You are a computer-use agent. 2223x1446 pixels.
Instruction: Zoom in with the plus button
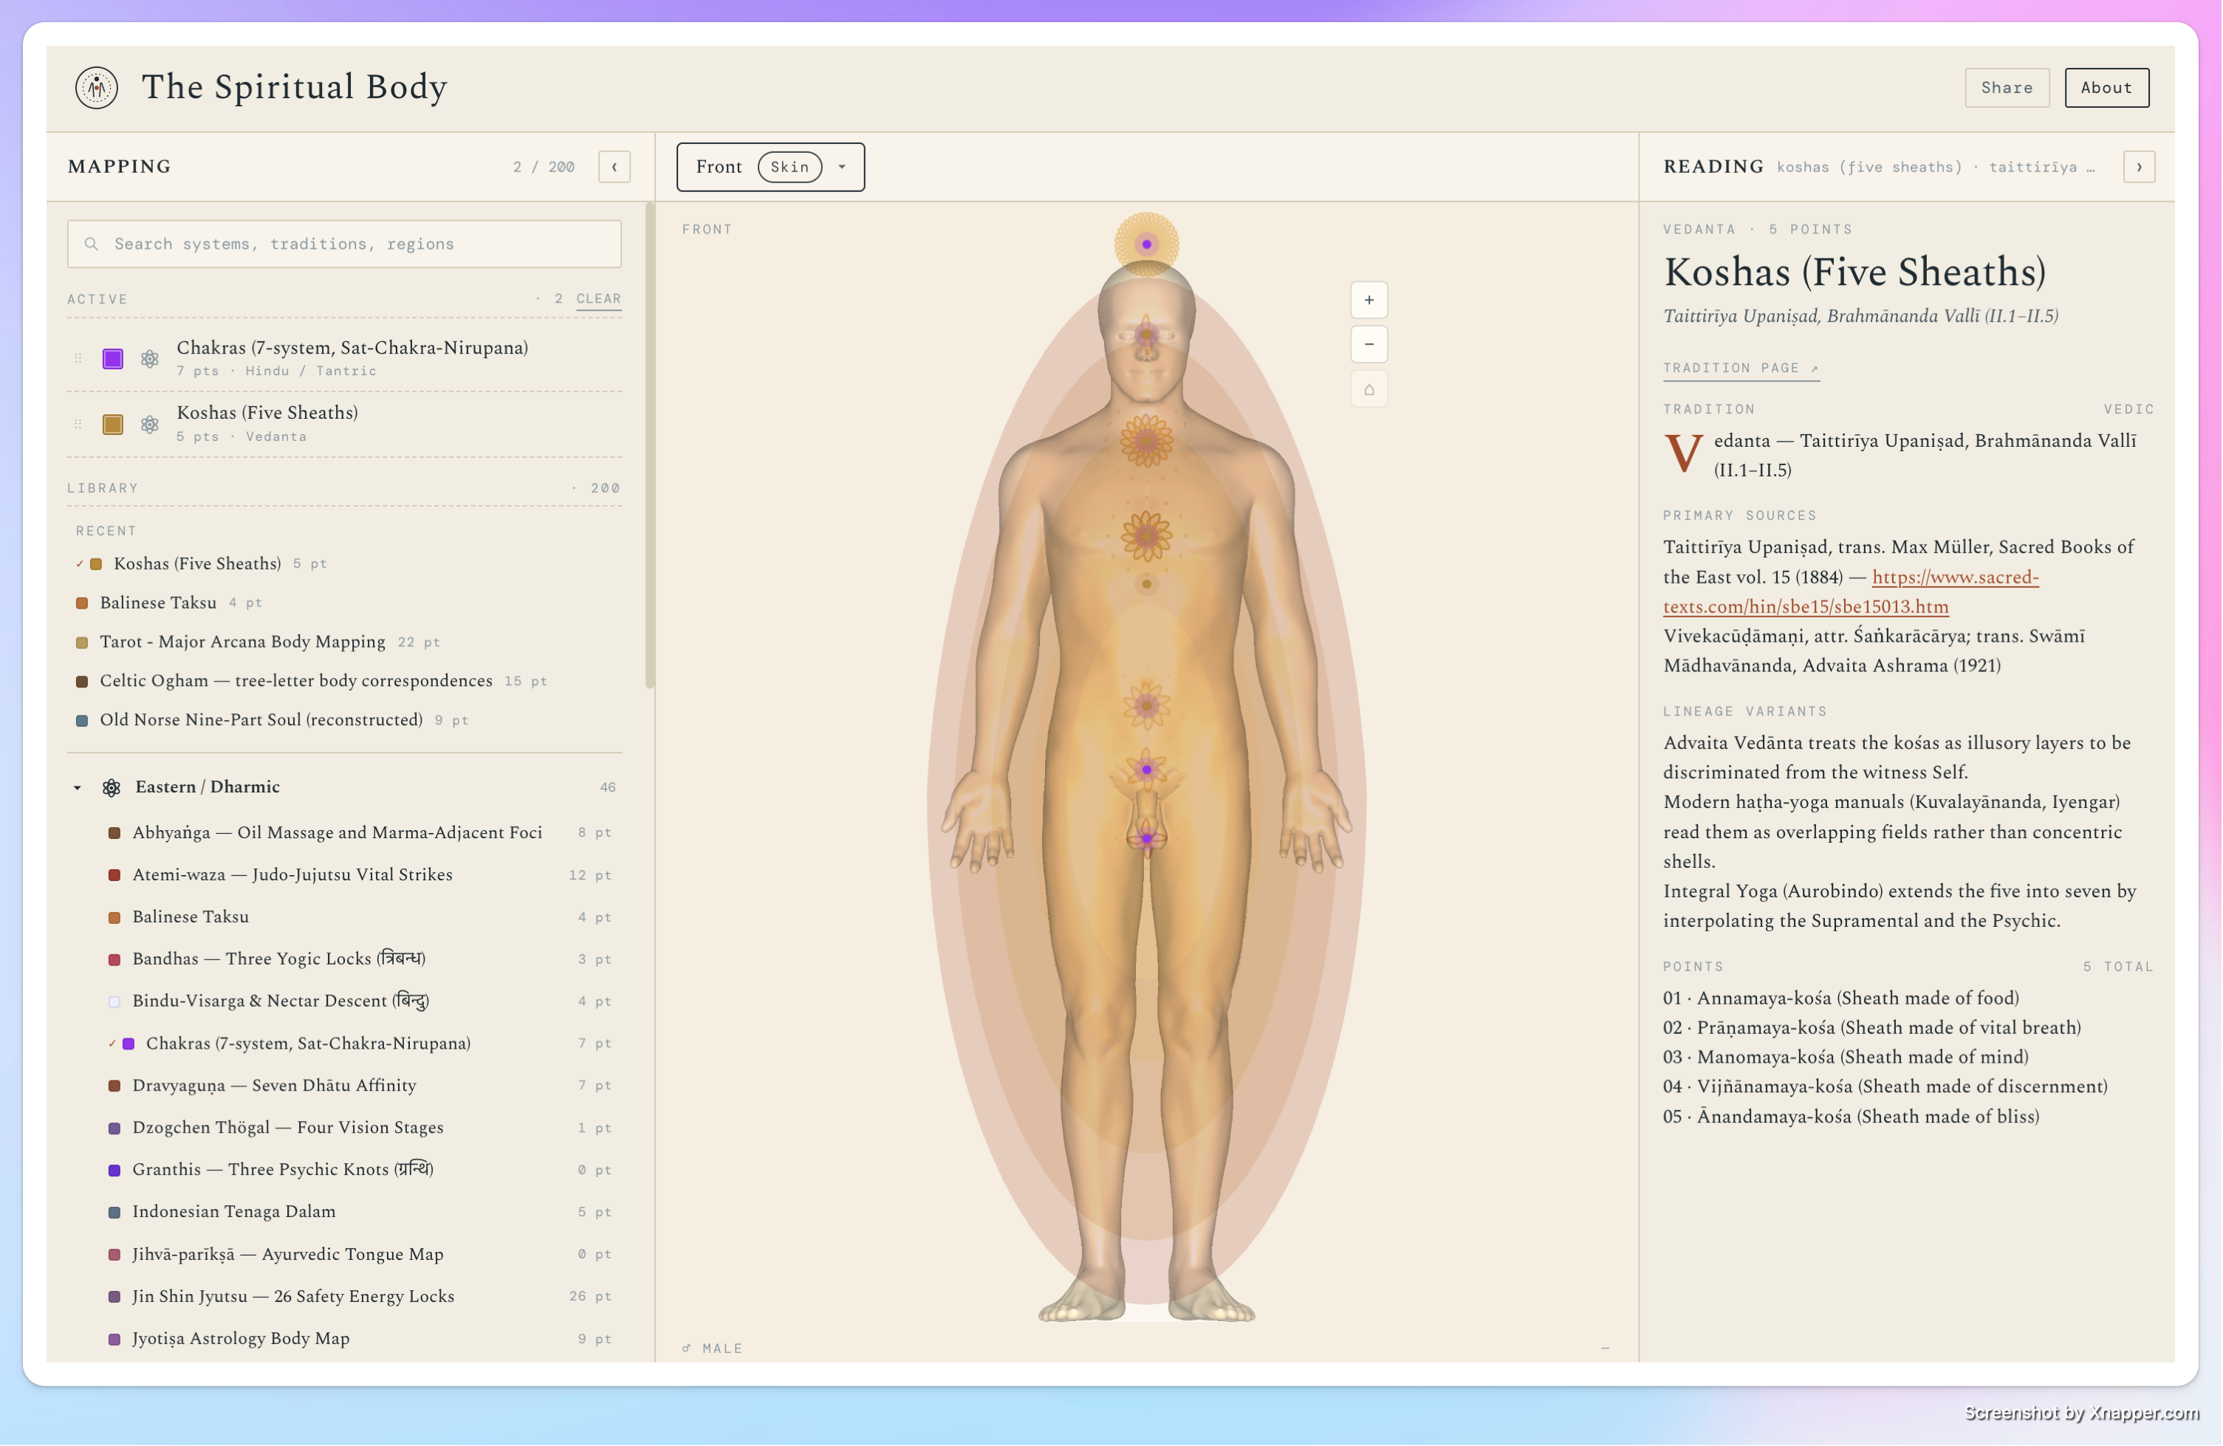pos(1369,300)
